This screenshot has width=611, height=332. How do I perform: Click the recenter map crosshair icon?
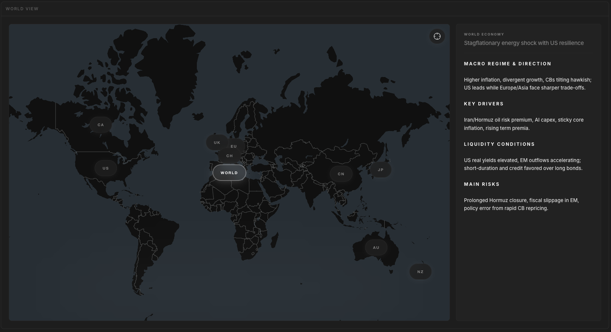pos(437,36)
